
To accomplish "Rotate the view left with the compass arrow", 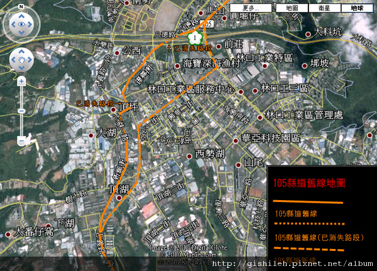I will (x=13, y=24).
